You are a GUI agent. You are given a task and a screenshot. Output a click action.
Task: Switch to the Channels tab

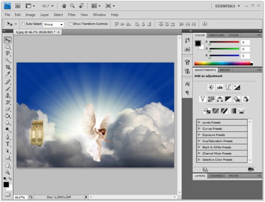pos(217,176)
